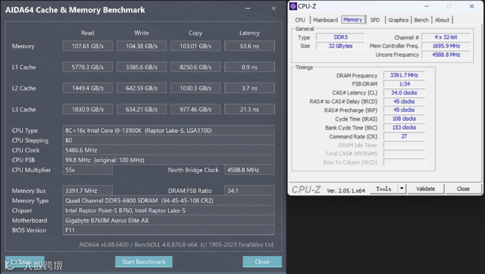Click the tRCD value 45 clocks
Screen dimensions: 485x274
coord(404,101)
